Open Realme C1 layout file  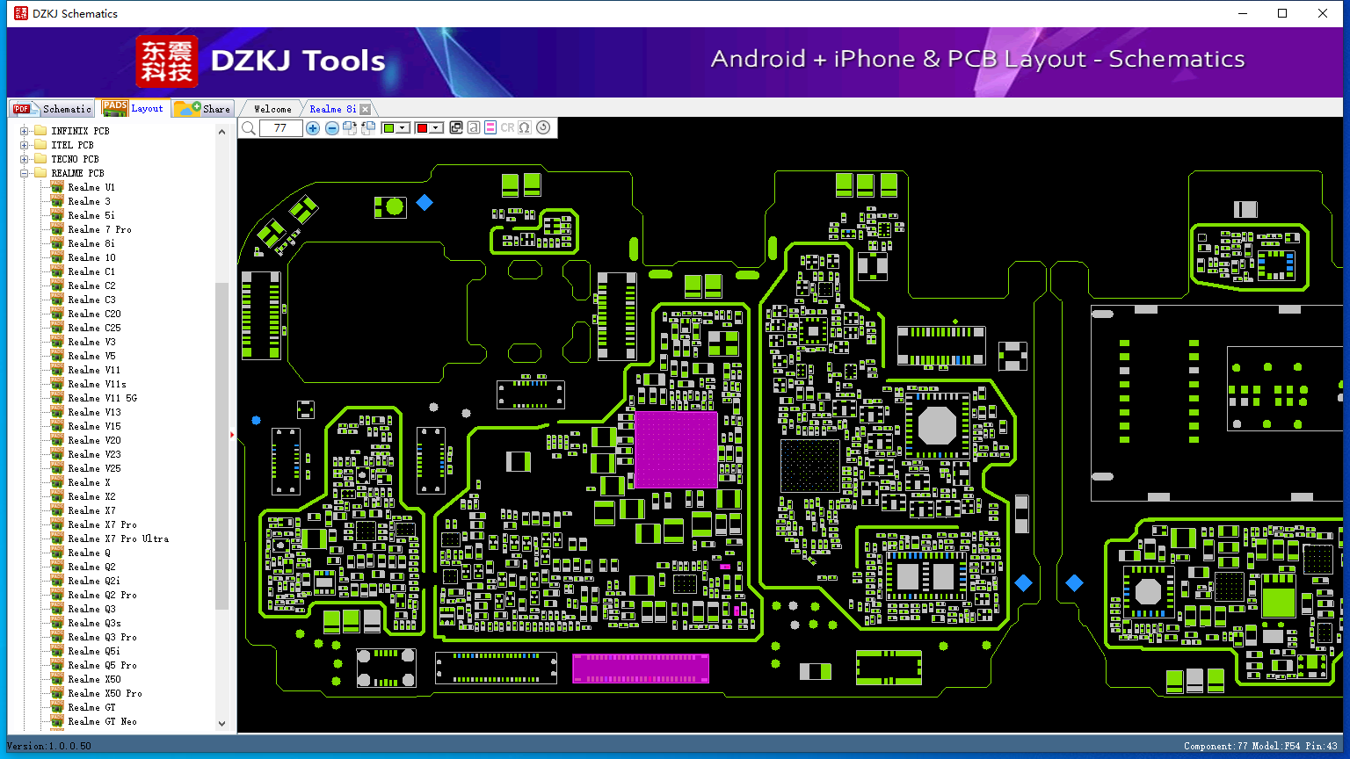click(91, 271)
